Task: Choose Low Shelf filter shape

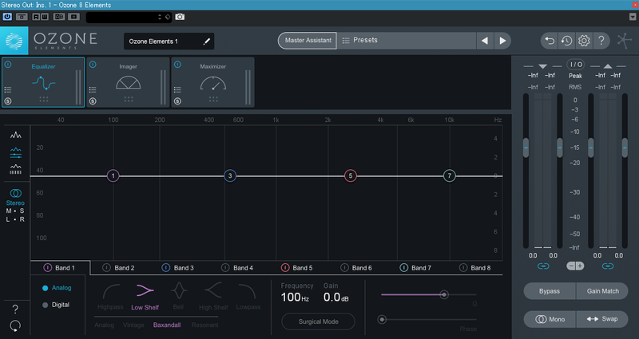Action: tap(145, 297)
